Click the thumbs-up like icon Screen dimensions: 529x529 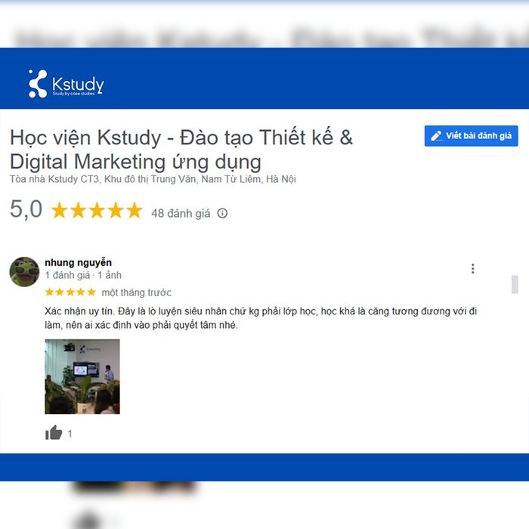coord(54,432)
